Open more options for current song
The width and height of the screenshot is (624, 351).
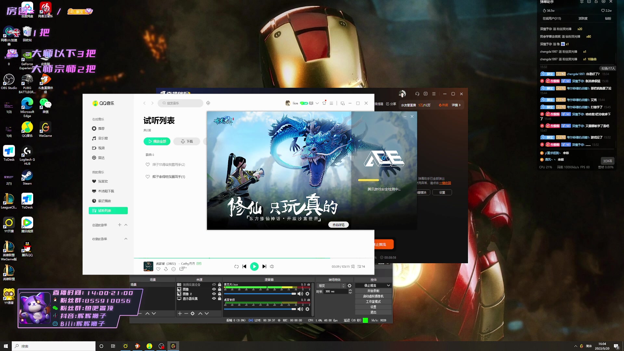(174, 269)
